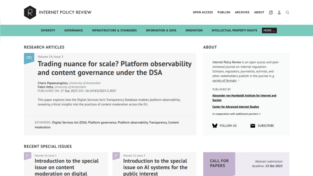The image size is (313, 176).
Task: Open Center for Advanced Internet Studies link
Action: pos(235,107)
